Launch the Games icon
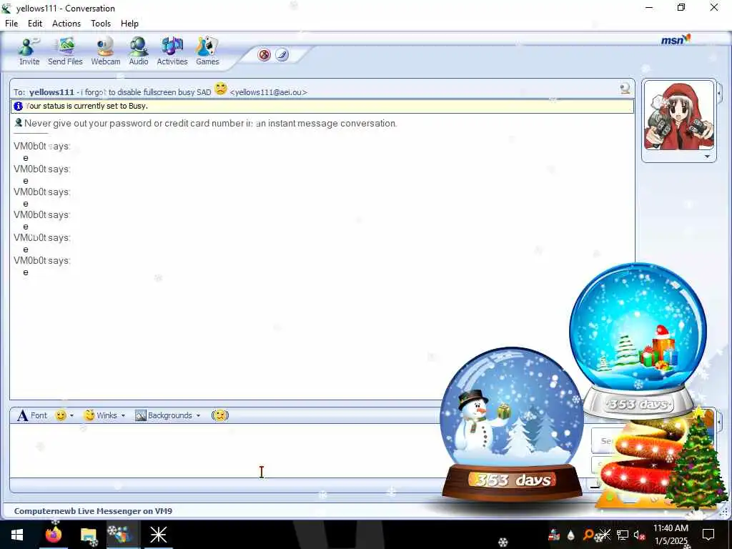Screen dimensions: 732x549 tap(207, 51)
